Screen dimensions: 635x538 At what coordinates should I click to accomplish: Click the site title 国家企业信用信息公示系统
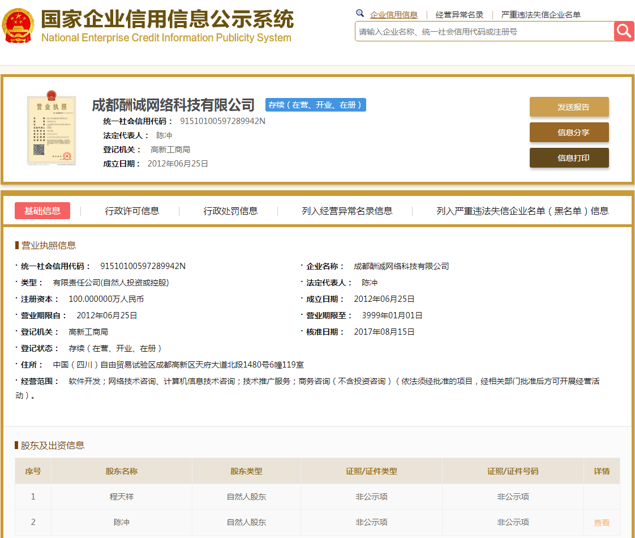167,19
